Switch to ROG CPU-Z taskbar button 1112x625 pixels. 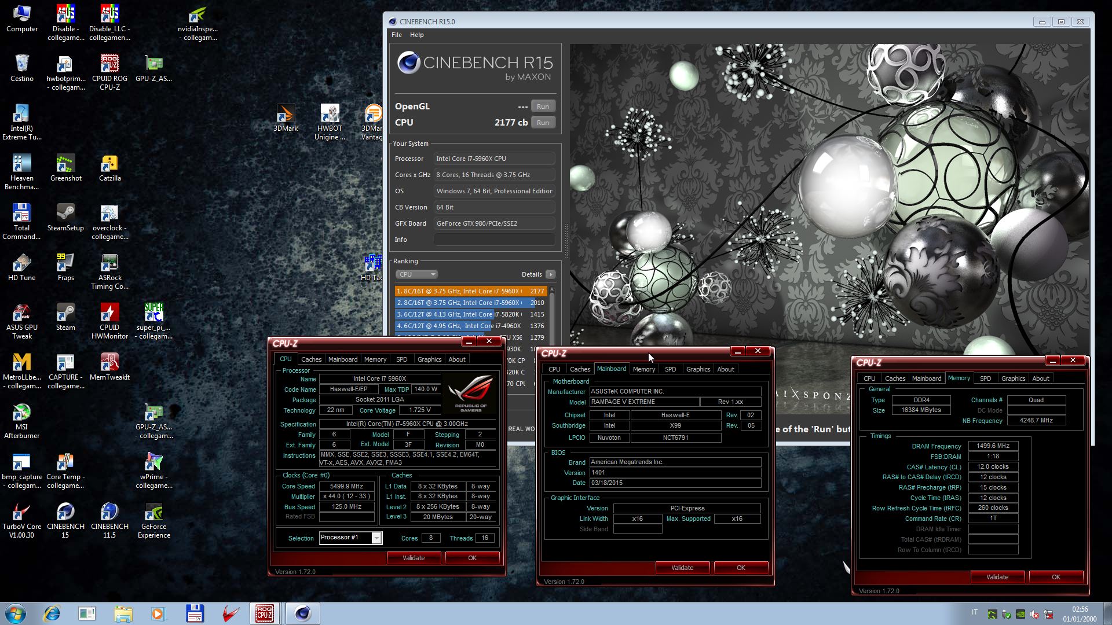click(265, 613)
